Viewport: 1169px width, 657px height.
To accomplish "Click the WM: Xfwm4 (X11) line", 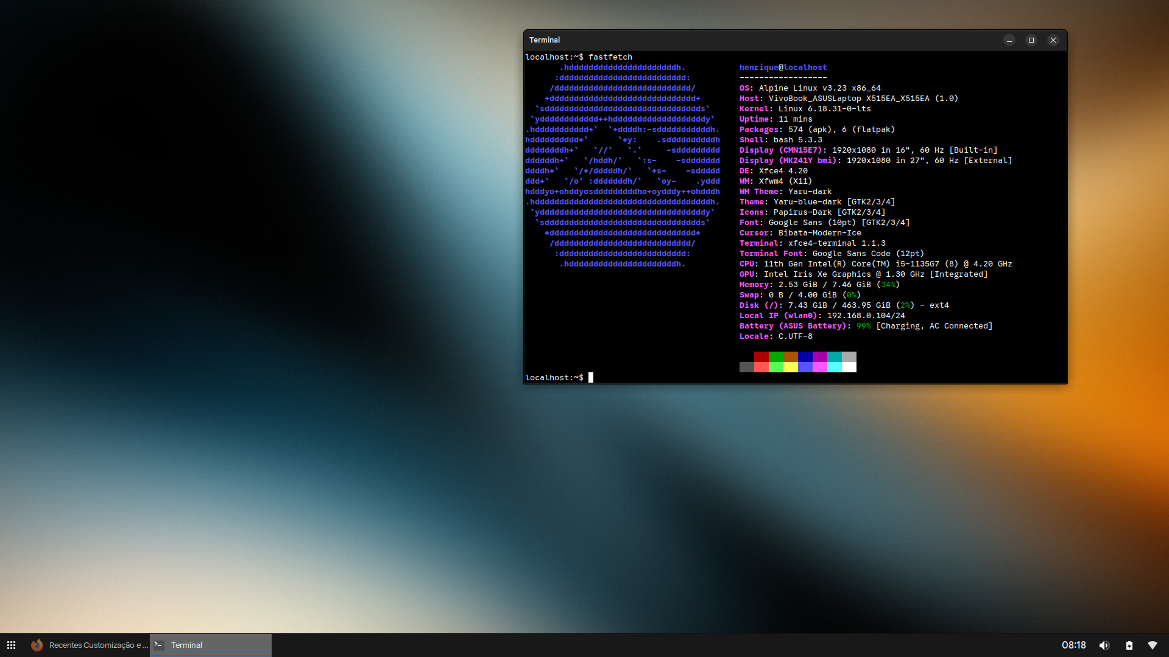I will coord(775,181).
